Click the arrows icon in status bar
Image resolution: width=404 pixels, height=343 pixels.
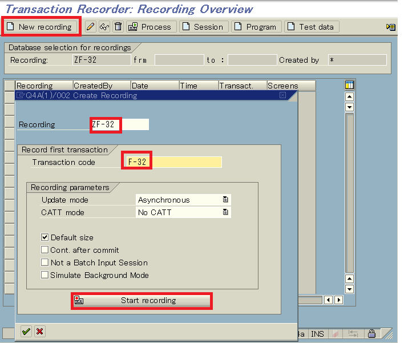[x=353, y=334]
